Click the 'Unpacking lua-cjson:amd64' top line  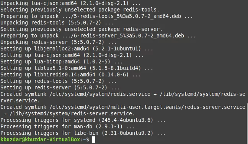(70, 3)
